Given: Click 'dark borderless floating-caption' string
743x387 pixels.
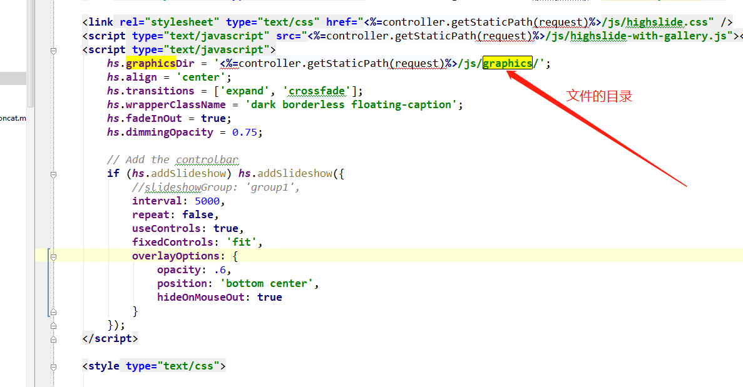Looking at the screenshot, I should tap(351, 104).
